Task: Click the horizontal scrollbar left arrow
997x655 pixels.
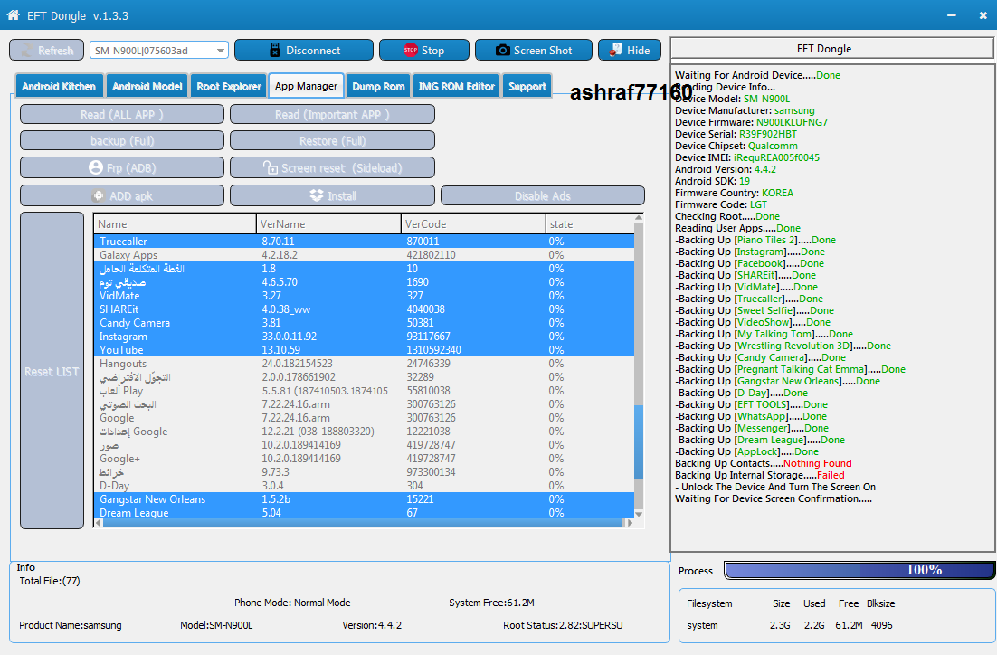Action: pyautogui.click(x=98, y=523)
